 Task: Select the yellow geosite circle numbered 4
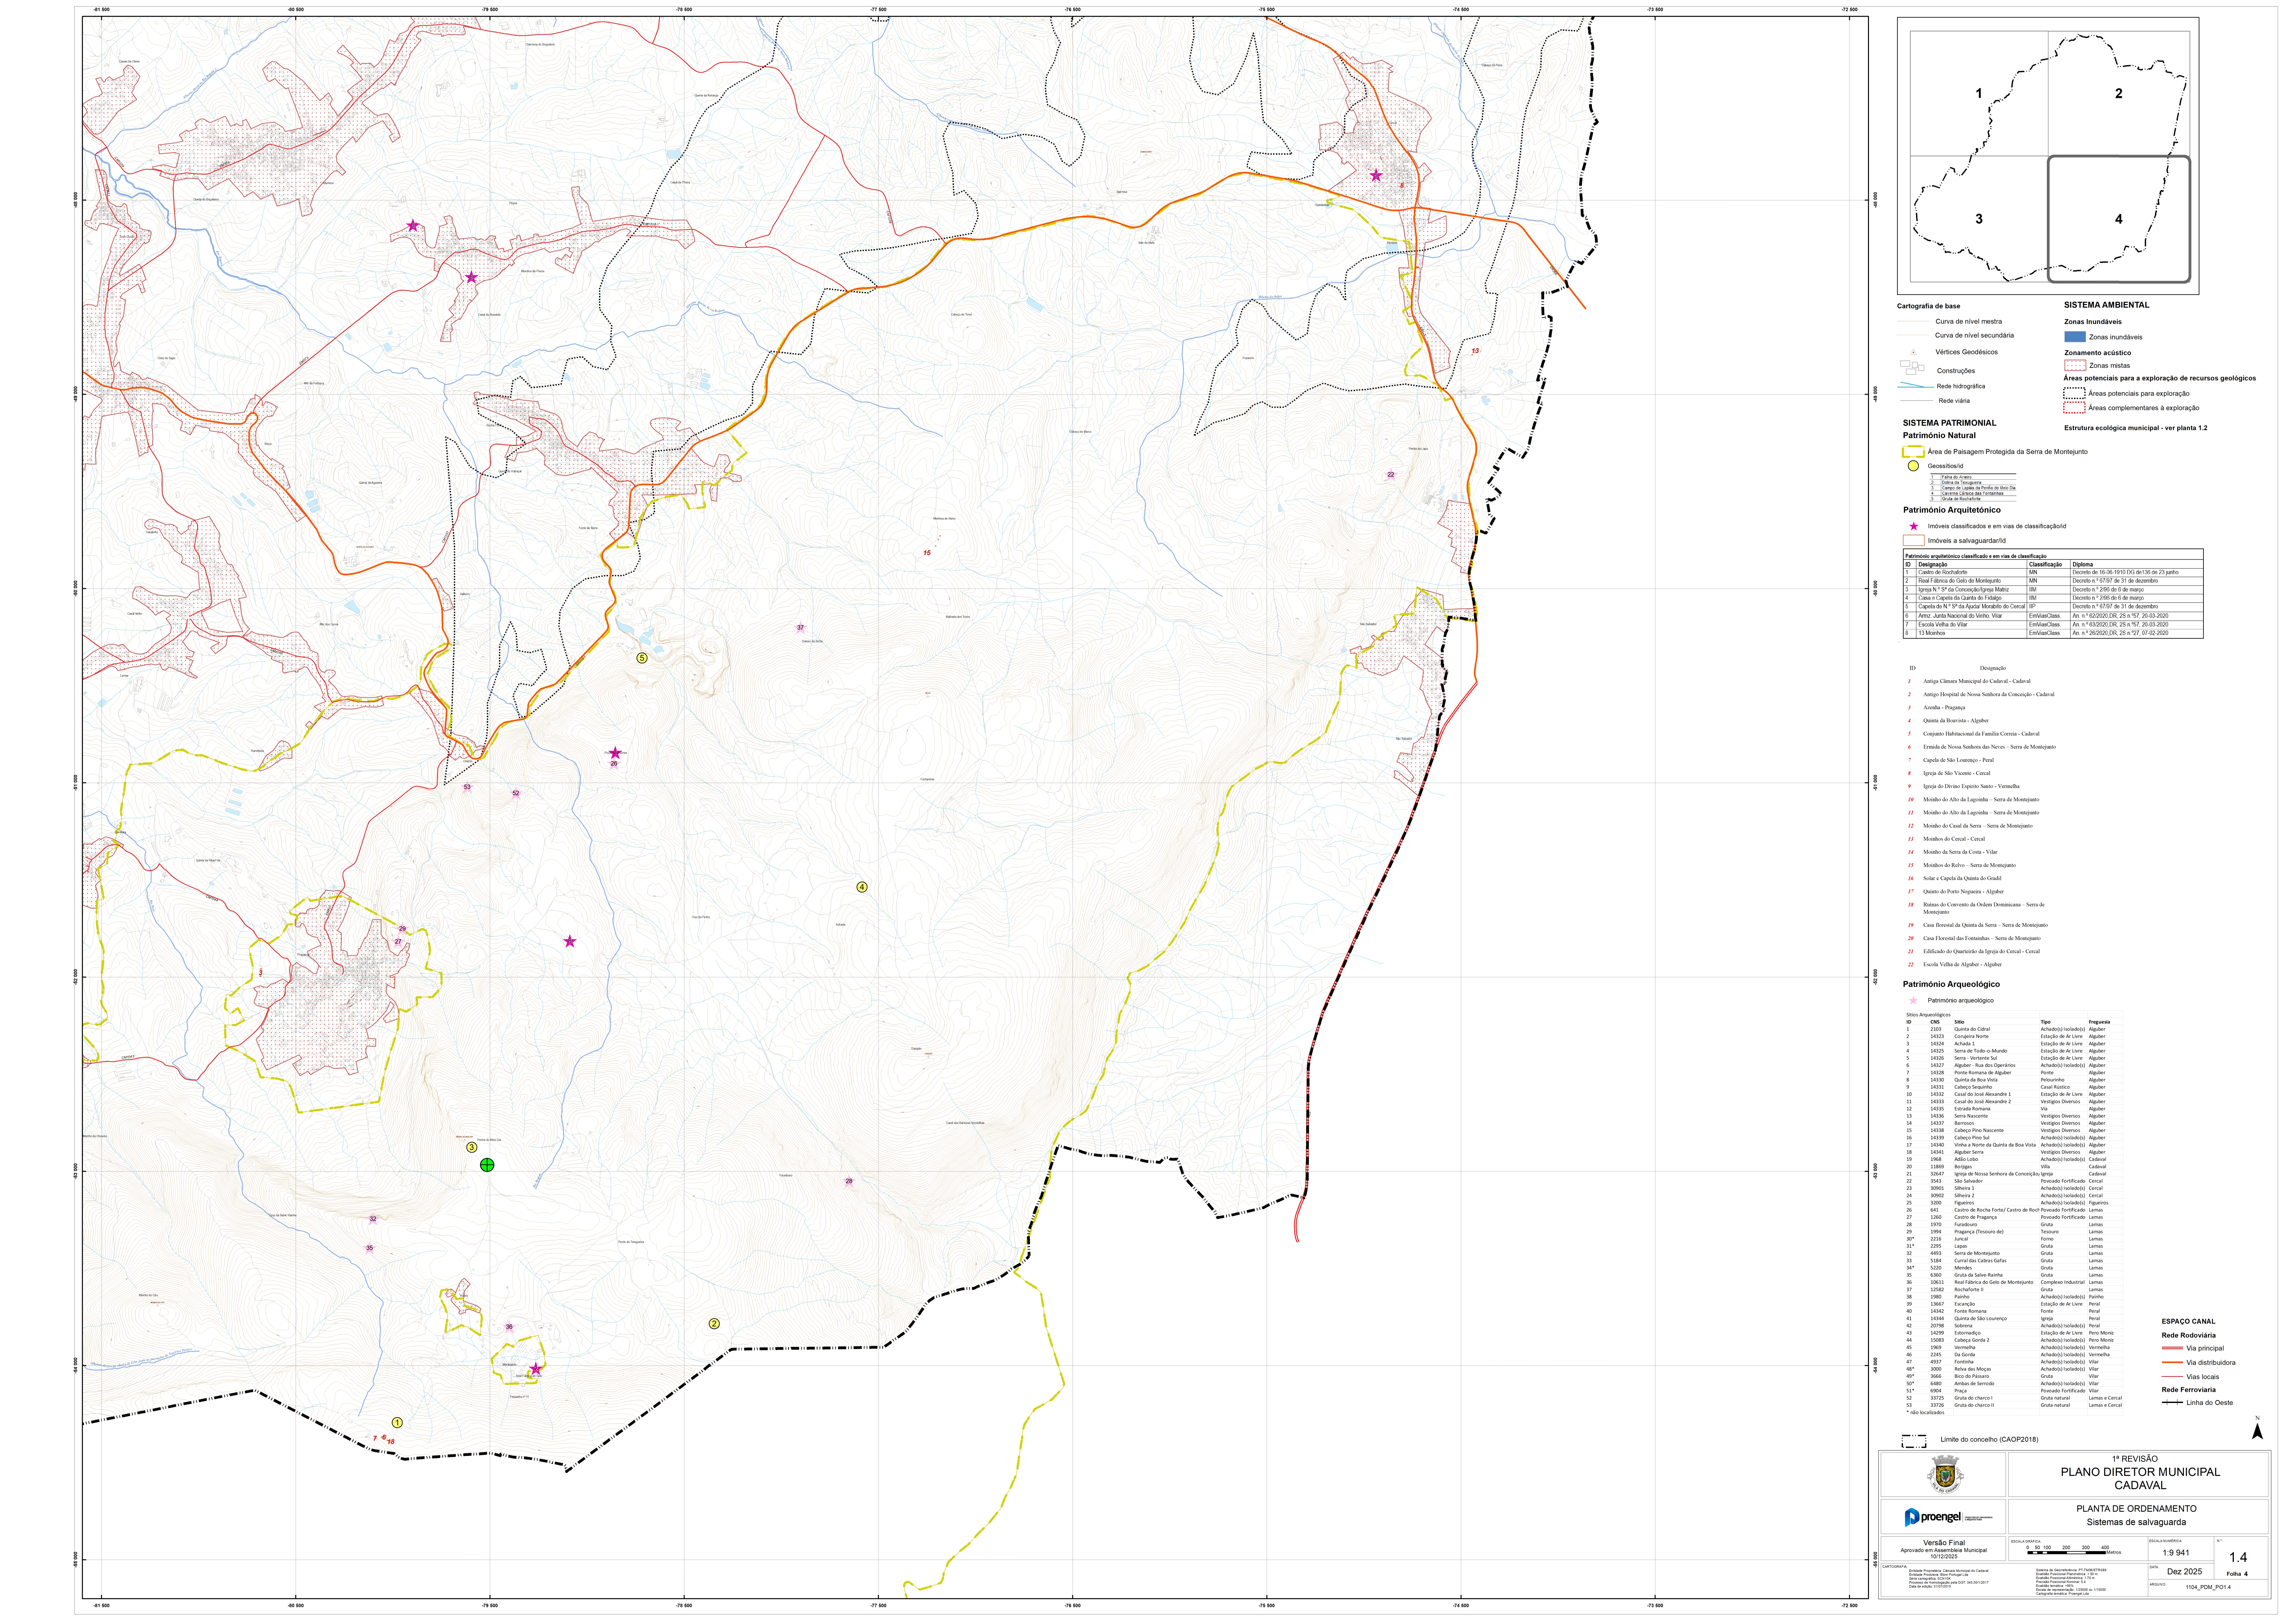click(862, 887)
